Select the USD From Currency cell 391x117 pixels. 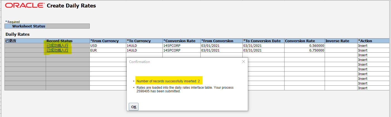pyautogui.click(x=108, y=45)
